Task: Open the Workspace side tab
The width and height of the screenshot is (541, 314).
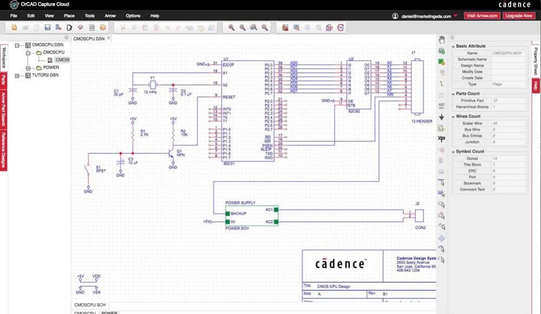Action: pos(3,57)
